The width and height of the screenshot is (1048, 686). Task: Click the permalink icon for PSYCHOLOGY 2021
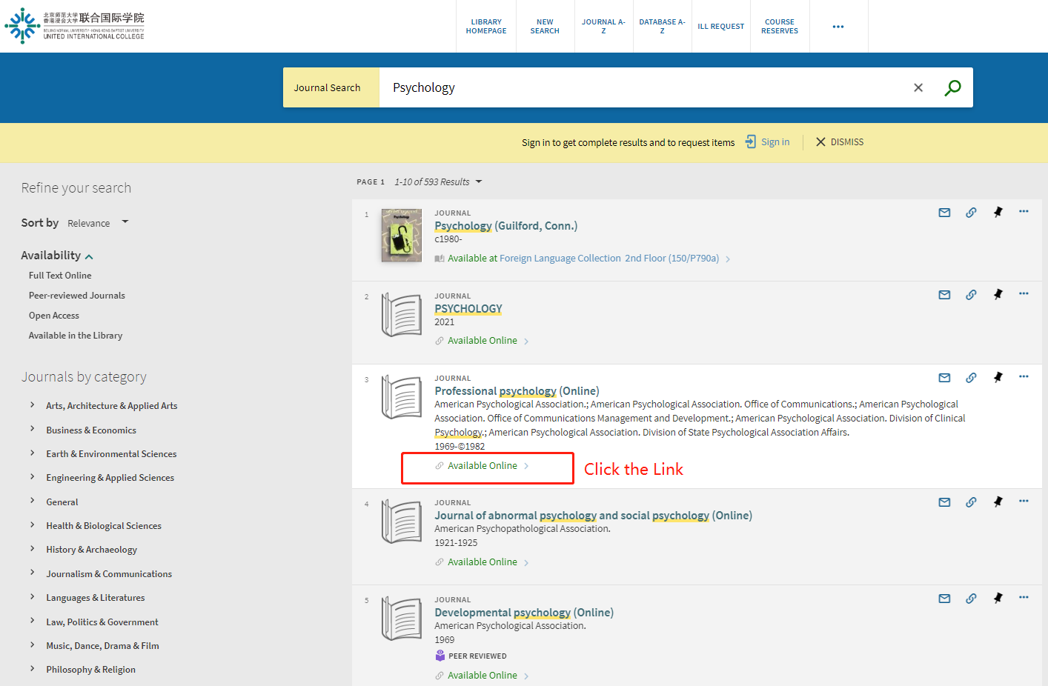click(971, 294)
